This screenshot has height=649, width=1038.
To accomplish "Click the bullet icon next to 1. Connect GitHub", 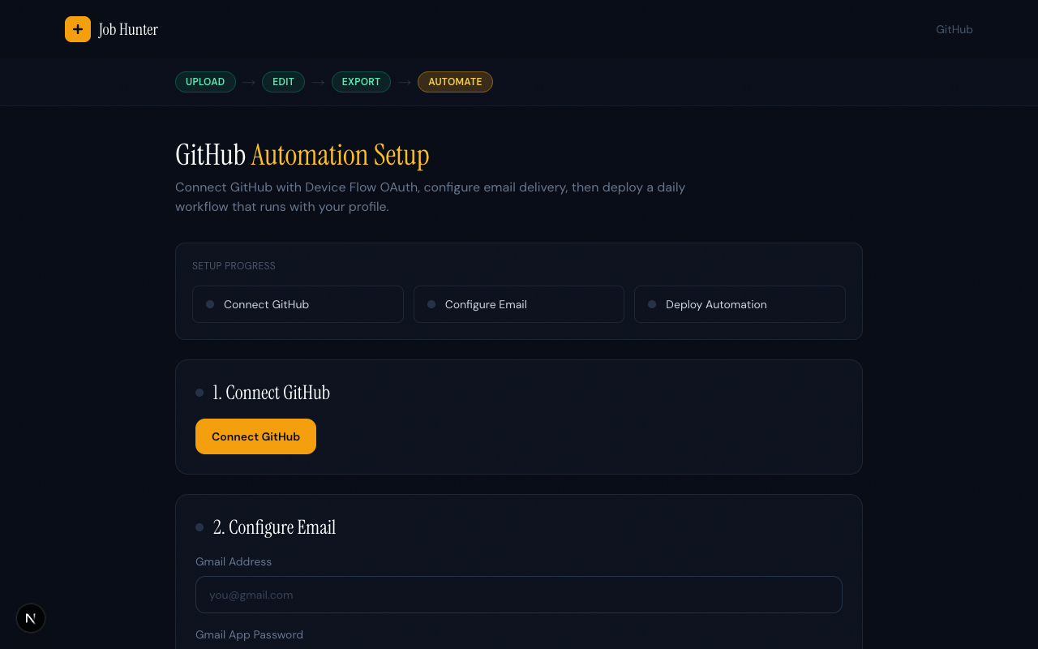I will (199, 392).
